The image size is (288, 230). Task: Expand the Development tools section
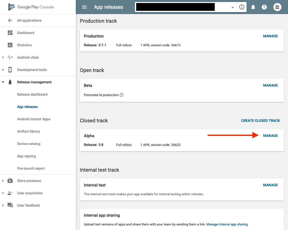pos(3,70)
